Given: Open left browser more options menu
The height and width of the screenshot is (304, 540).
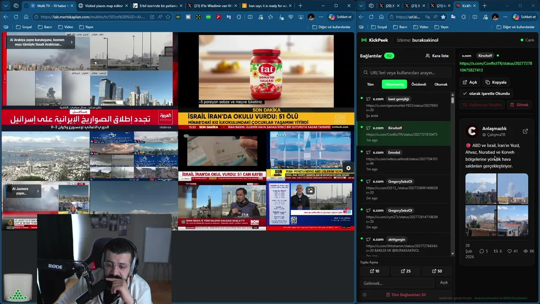Looking at the screenshot, I should [x=321, y=17].
